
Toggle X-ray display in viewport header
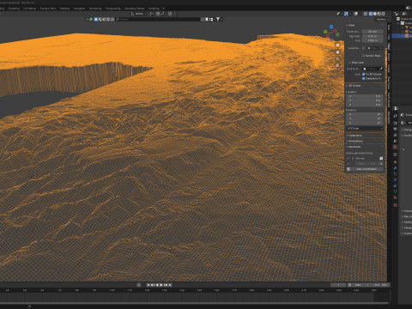tap(366, 14)
